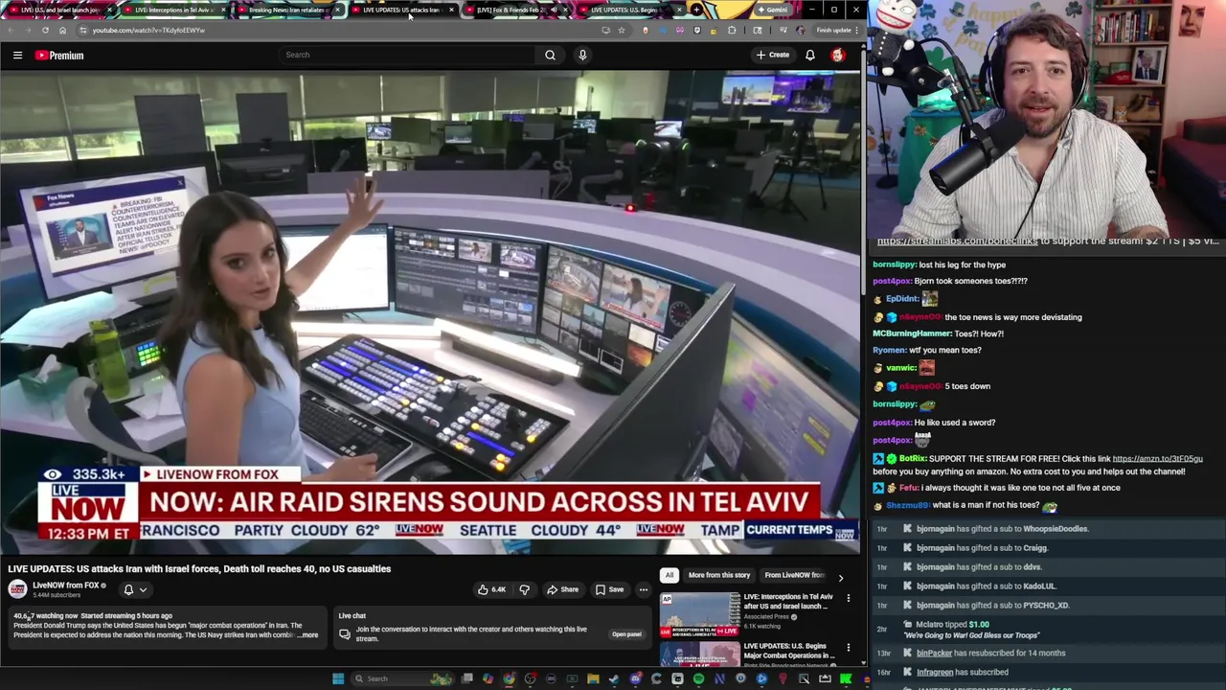
Task: Start voice search with microphone icon
Action: 582,55
